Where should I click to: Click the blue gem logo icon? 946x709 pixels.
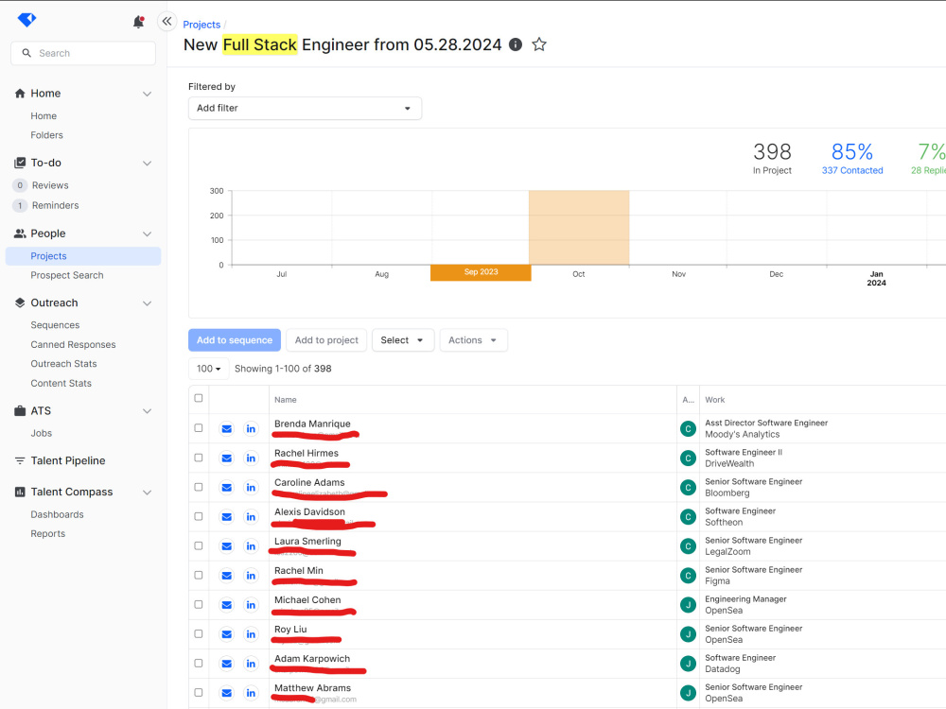(x=26, y=20)
